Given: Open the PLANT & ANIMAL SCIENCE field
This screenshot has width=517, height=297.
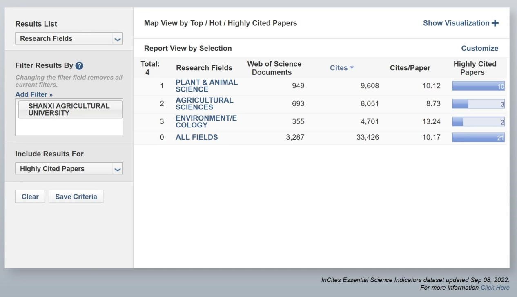Looking at the screenshot, I should (x=207, y=86).
